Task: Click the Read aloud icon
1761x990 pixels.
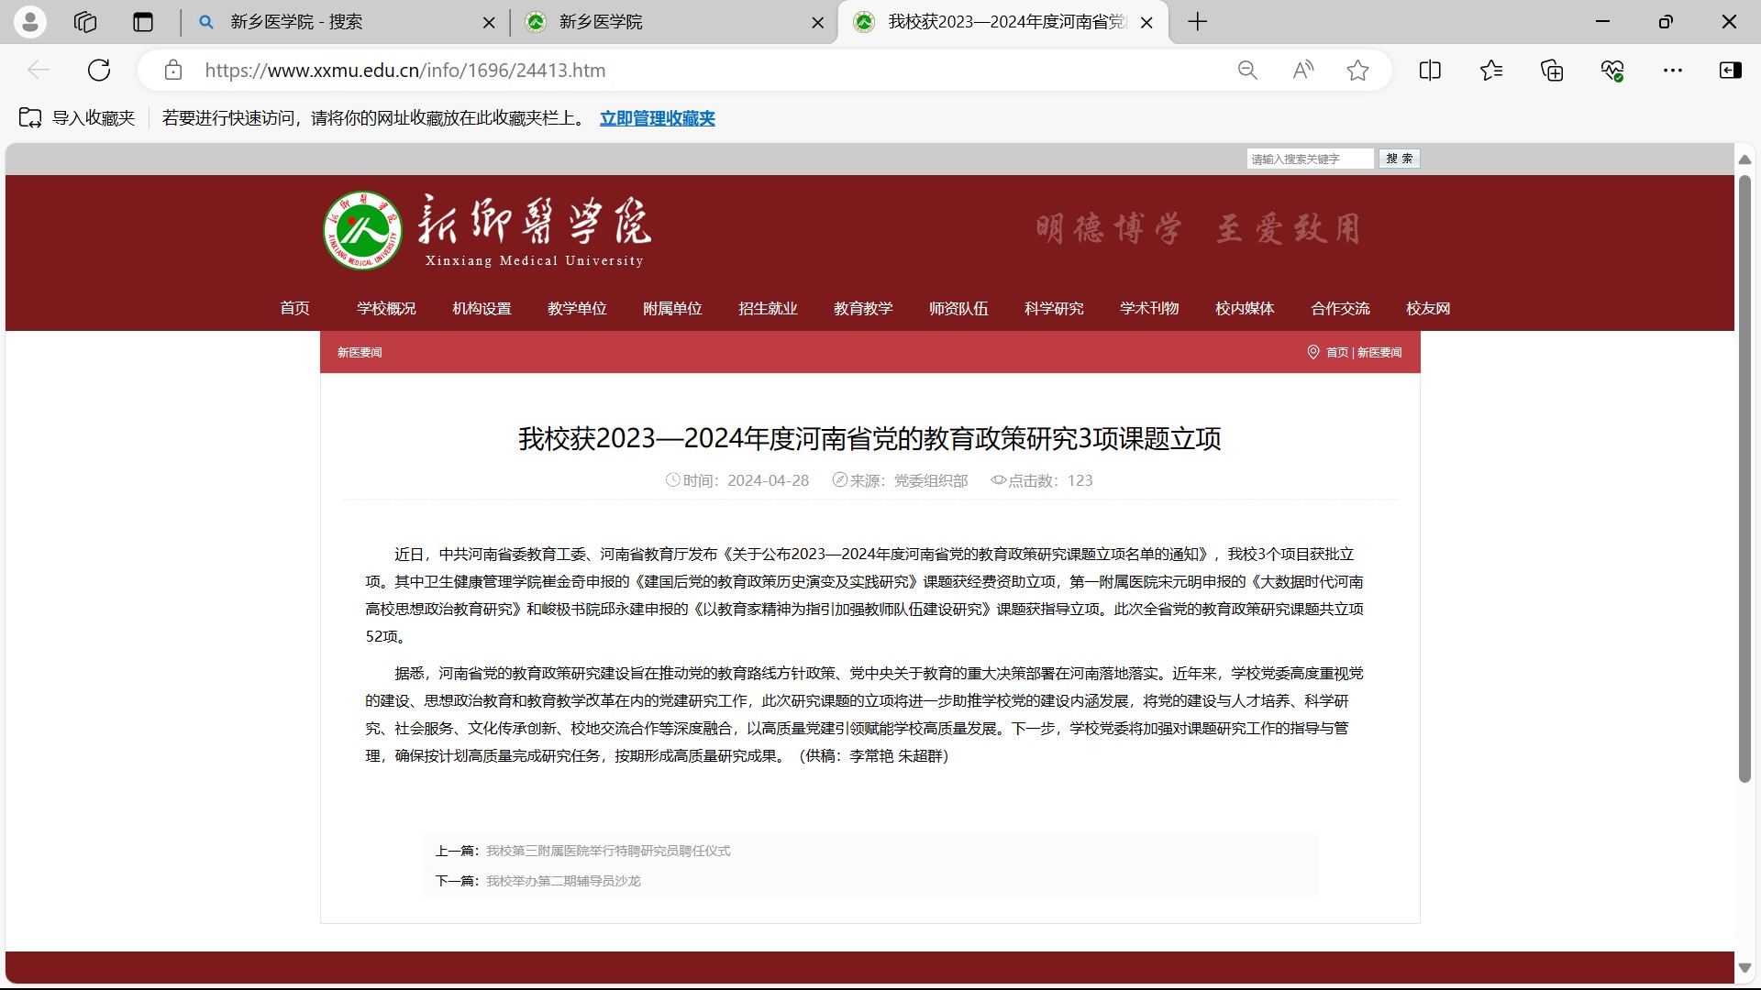Action: 1302,71
